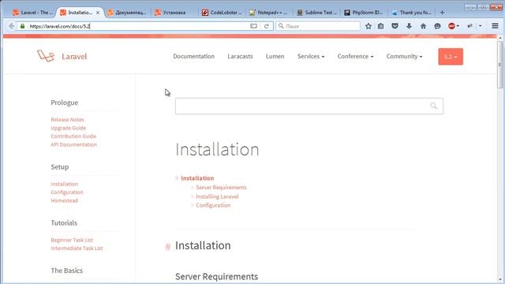Open Lumen in top navigation

pos(275,56)
